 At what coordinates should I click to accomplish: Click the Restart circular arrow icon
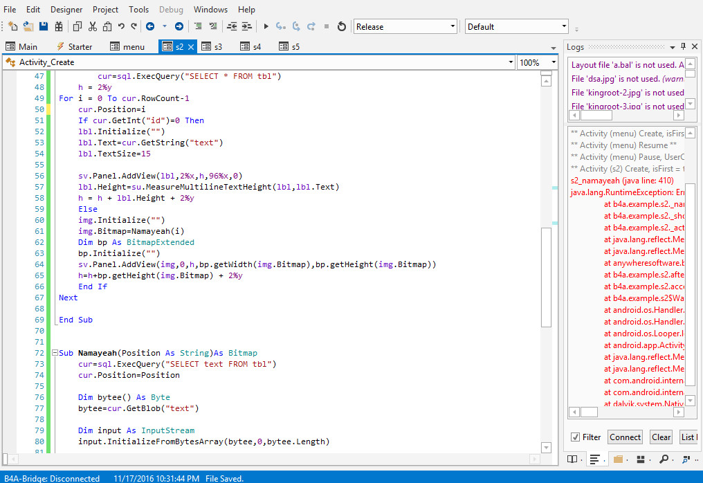(x=341, y=26)
